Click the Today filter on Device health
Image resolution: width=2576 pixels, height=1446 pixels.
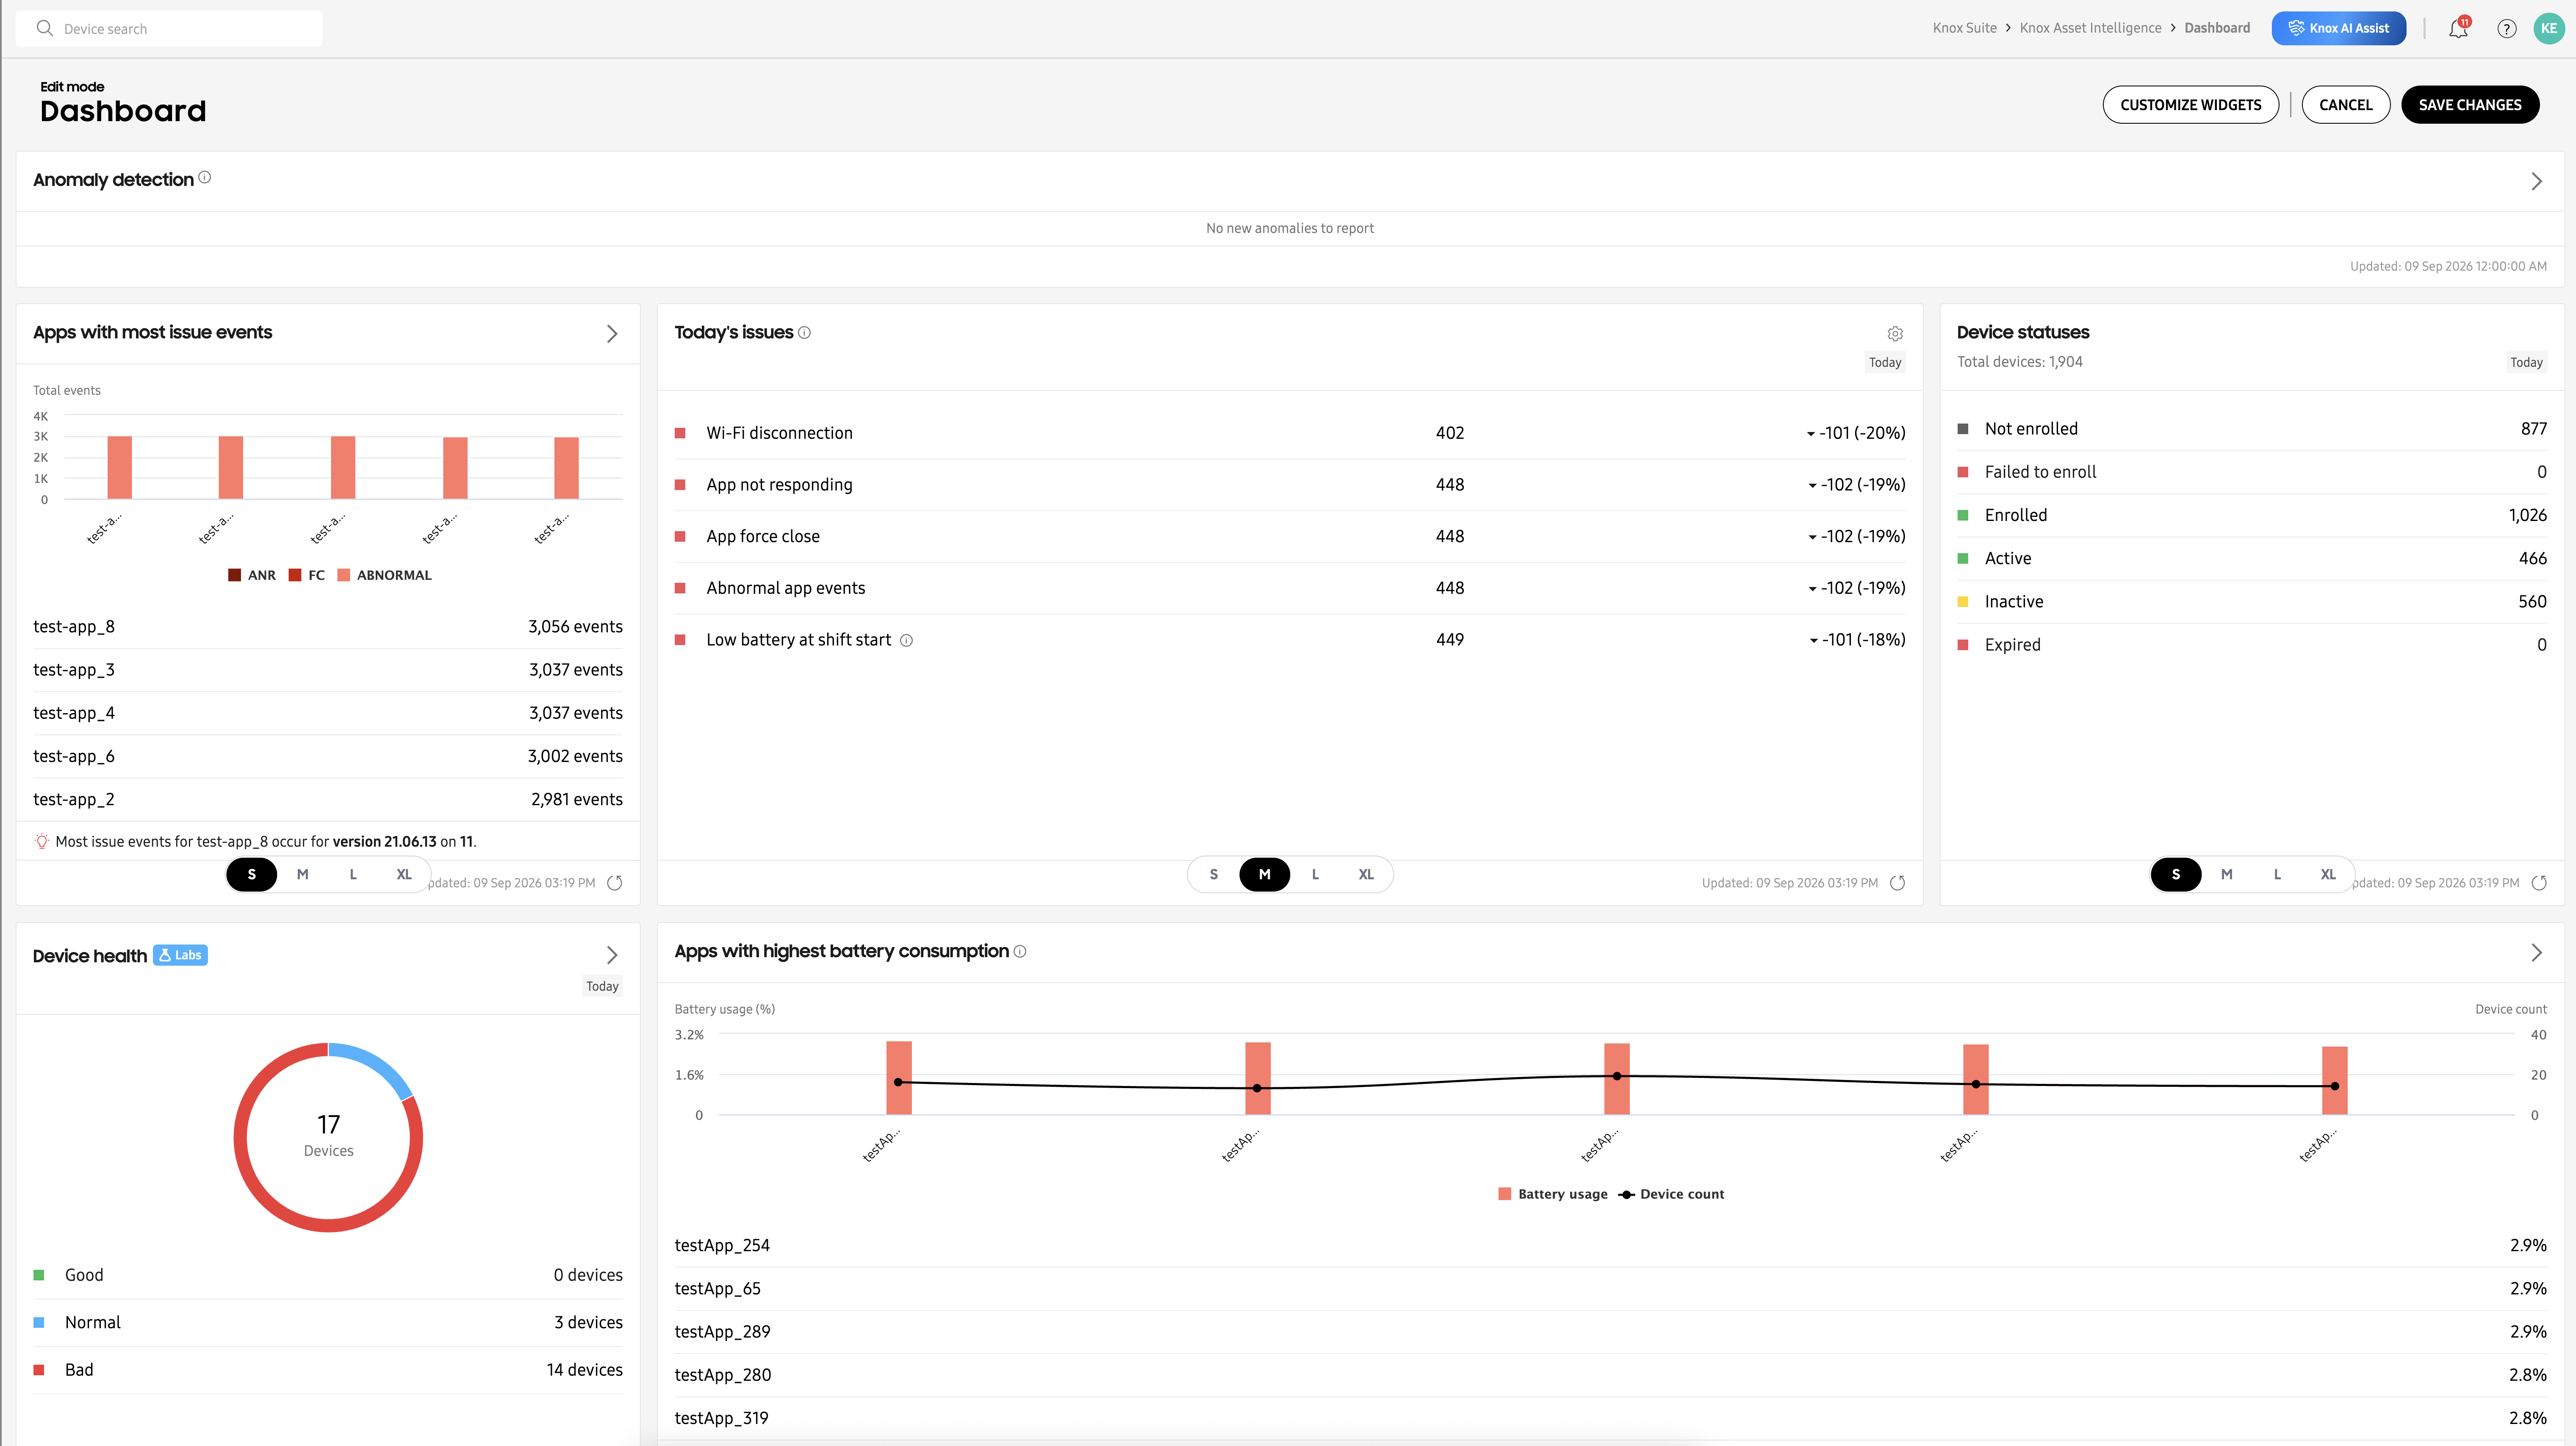[x=602, y=986]
